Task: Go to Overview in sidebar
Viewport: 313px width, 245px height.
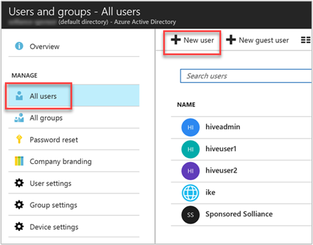Action: pos(45,46)
